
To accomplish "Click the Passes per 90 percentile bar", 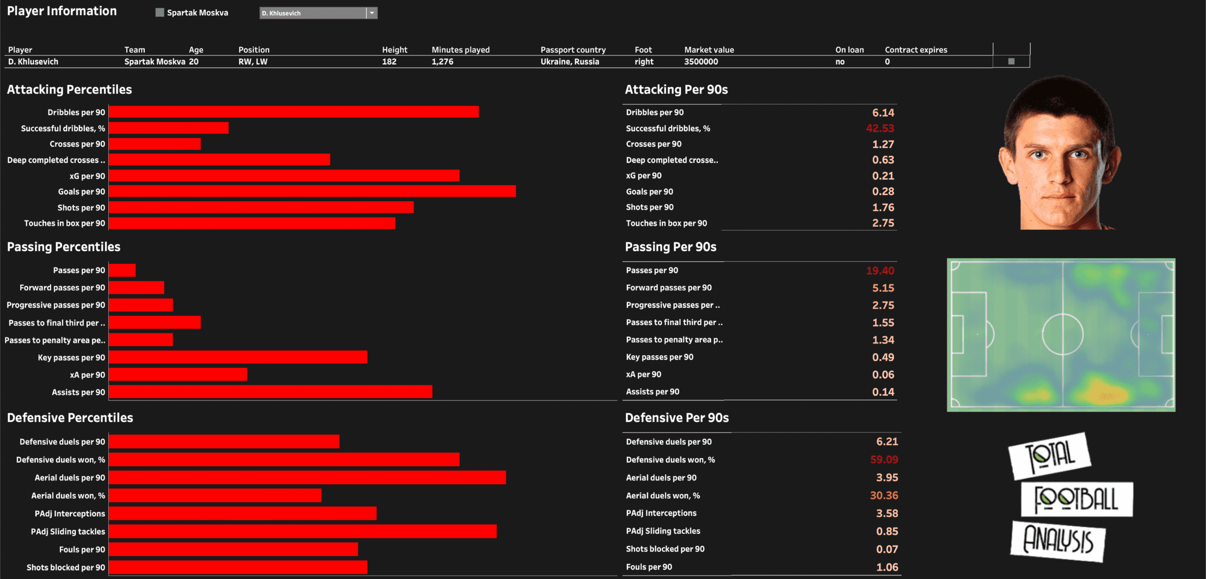I will click(x=122, y=270).
